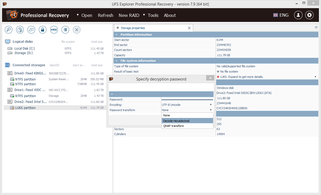Select the NTFS partition at sector 718848
Viewport: 321px width, 195px height.
click(x=55, y=84)
